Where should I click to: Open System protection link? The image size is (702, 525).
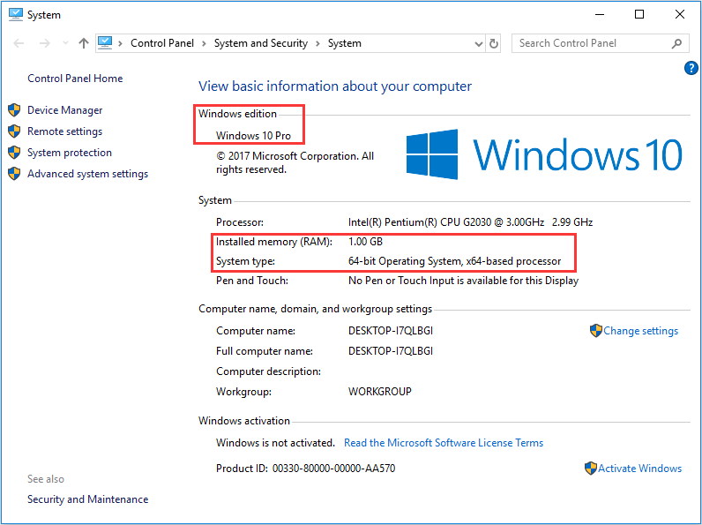(70, 153)
